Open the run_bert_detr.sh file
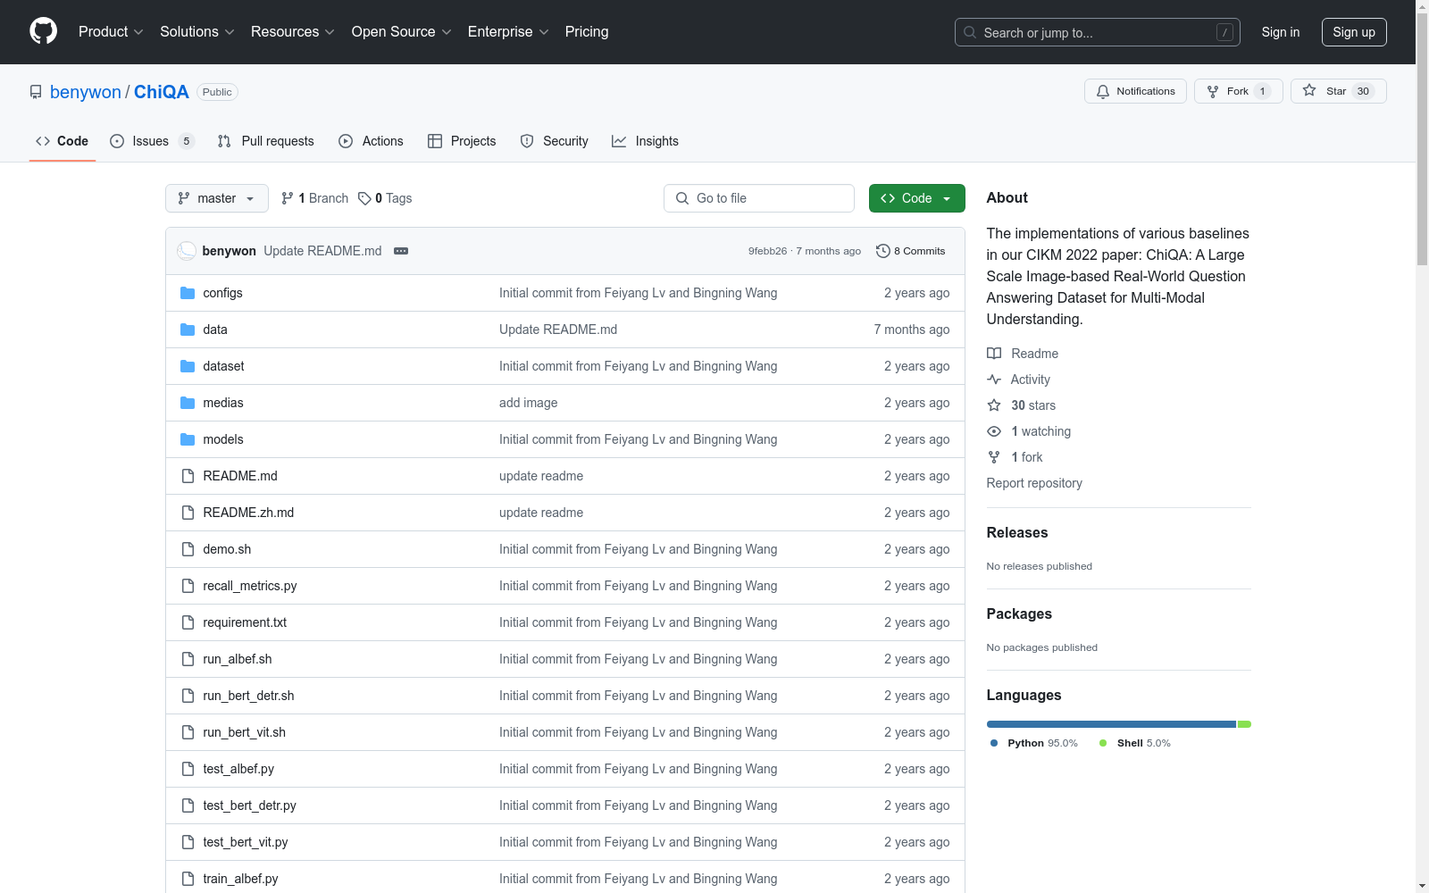 [248, 696]
